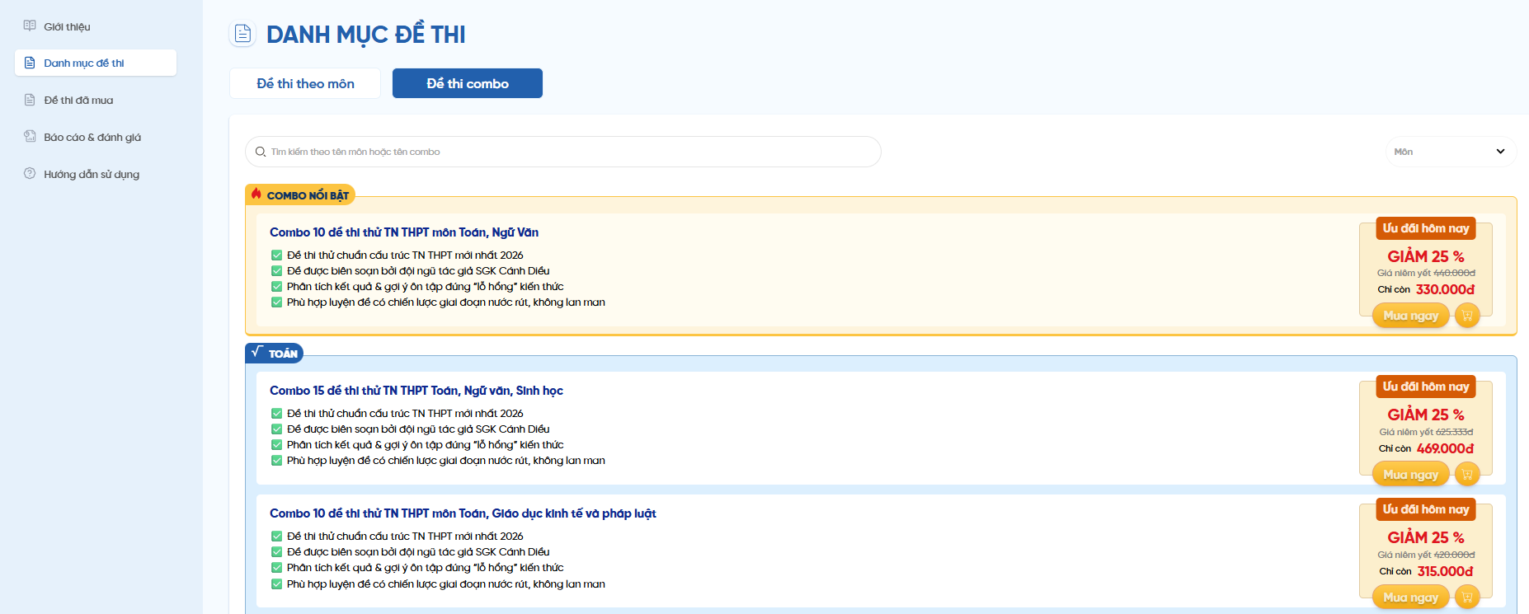
Task: Toggle the 'Phân tích kết quả' checkmark in Combo 15
Action: (277, 445)
